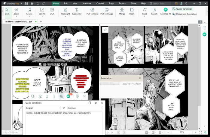
Task: Launch the Merge tool
Action: pos(122,11)
